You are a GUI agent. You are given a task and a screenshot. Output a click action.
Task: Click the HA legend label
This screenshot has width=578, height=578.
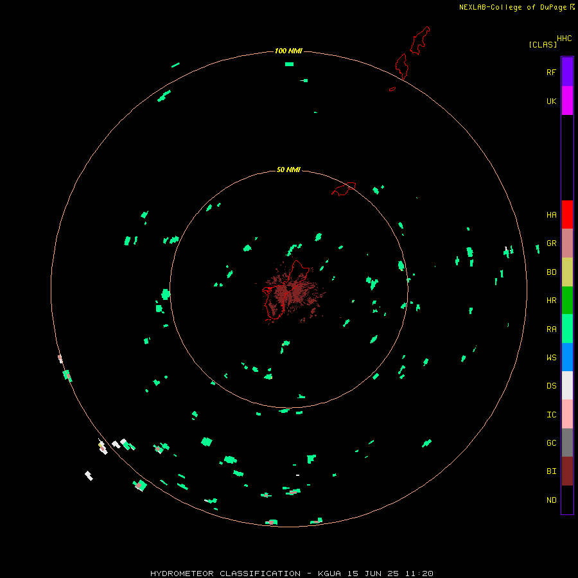coord(552,215)
